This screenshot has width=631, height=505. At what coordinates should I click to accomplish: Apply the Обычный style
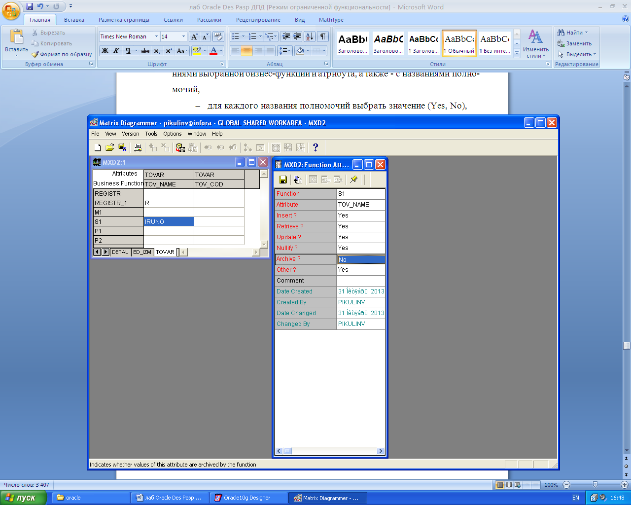tap(459, 43)
